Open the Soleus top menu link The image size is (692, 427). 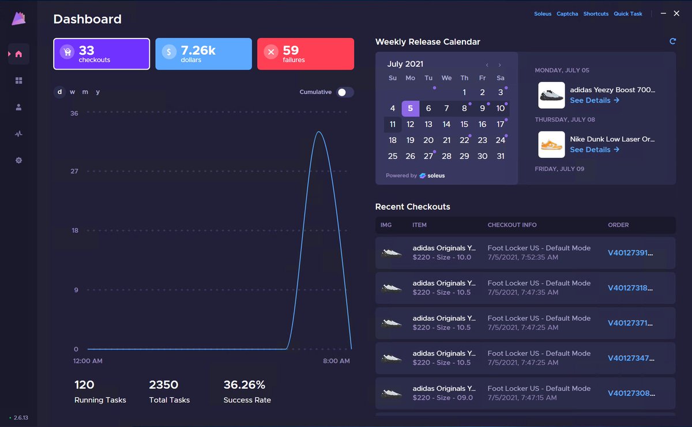tap(543, 14)
